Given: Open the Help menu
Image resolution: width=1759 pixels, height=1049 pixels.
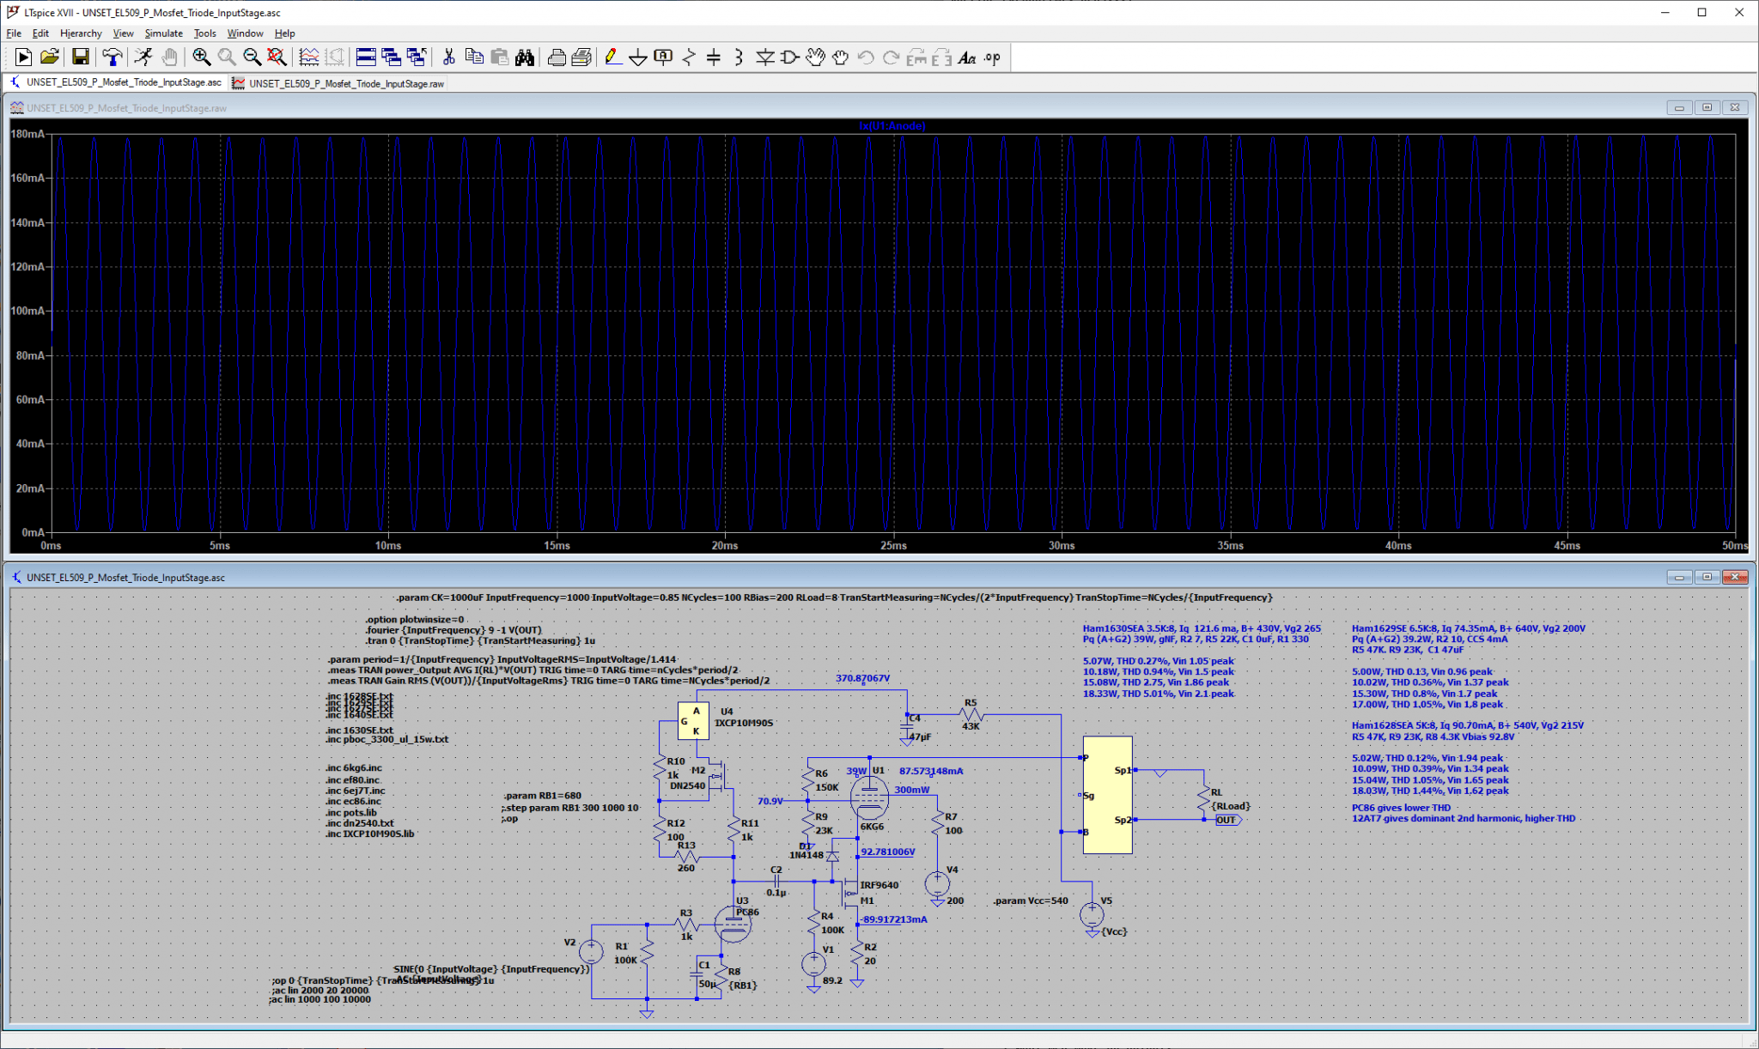Looking at the screenshot, I should point(284,33).
